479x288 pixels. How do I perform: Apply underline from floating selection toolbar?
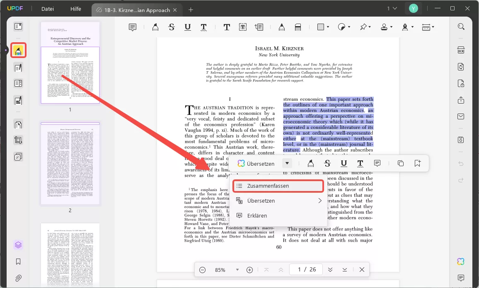[344, 163]
